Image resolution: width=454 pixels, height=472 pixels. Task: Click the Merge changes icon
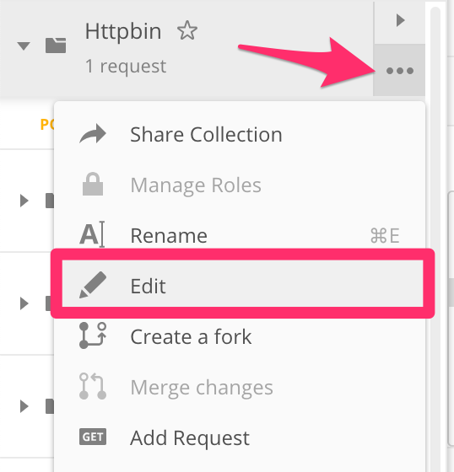(x=93, y=386)
